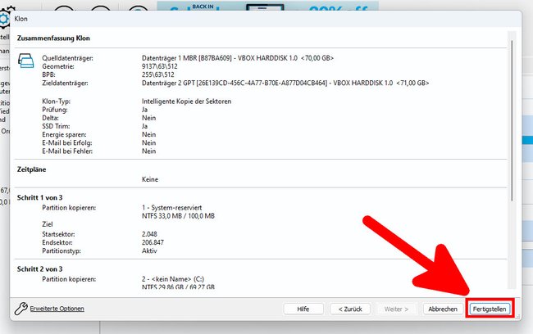Click the target disk value Datenträger 2 GPT
The width and height of the screenshot is (533, 334).
(285, 83)
